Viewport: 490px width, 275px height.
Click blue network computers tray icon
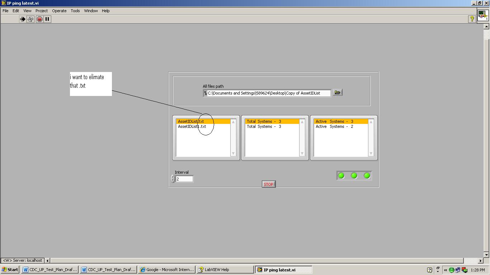point(458,270)
